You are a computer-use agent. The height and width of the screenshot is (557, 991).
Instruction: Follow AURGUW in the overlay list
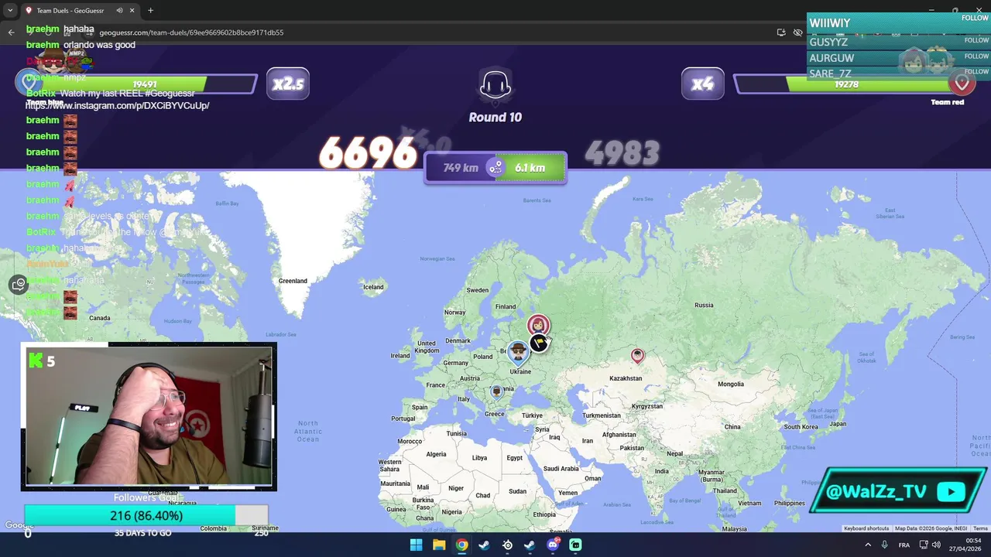pyautogui.click(x=976, y=56)
